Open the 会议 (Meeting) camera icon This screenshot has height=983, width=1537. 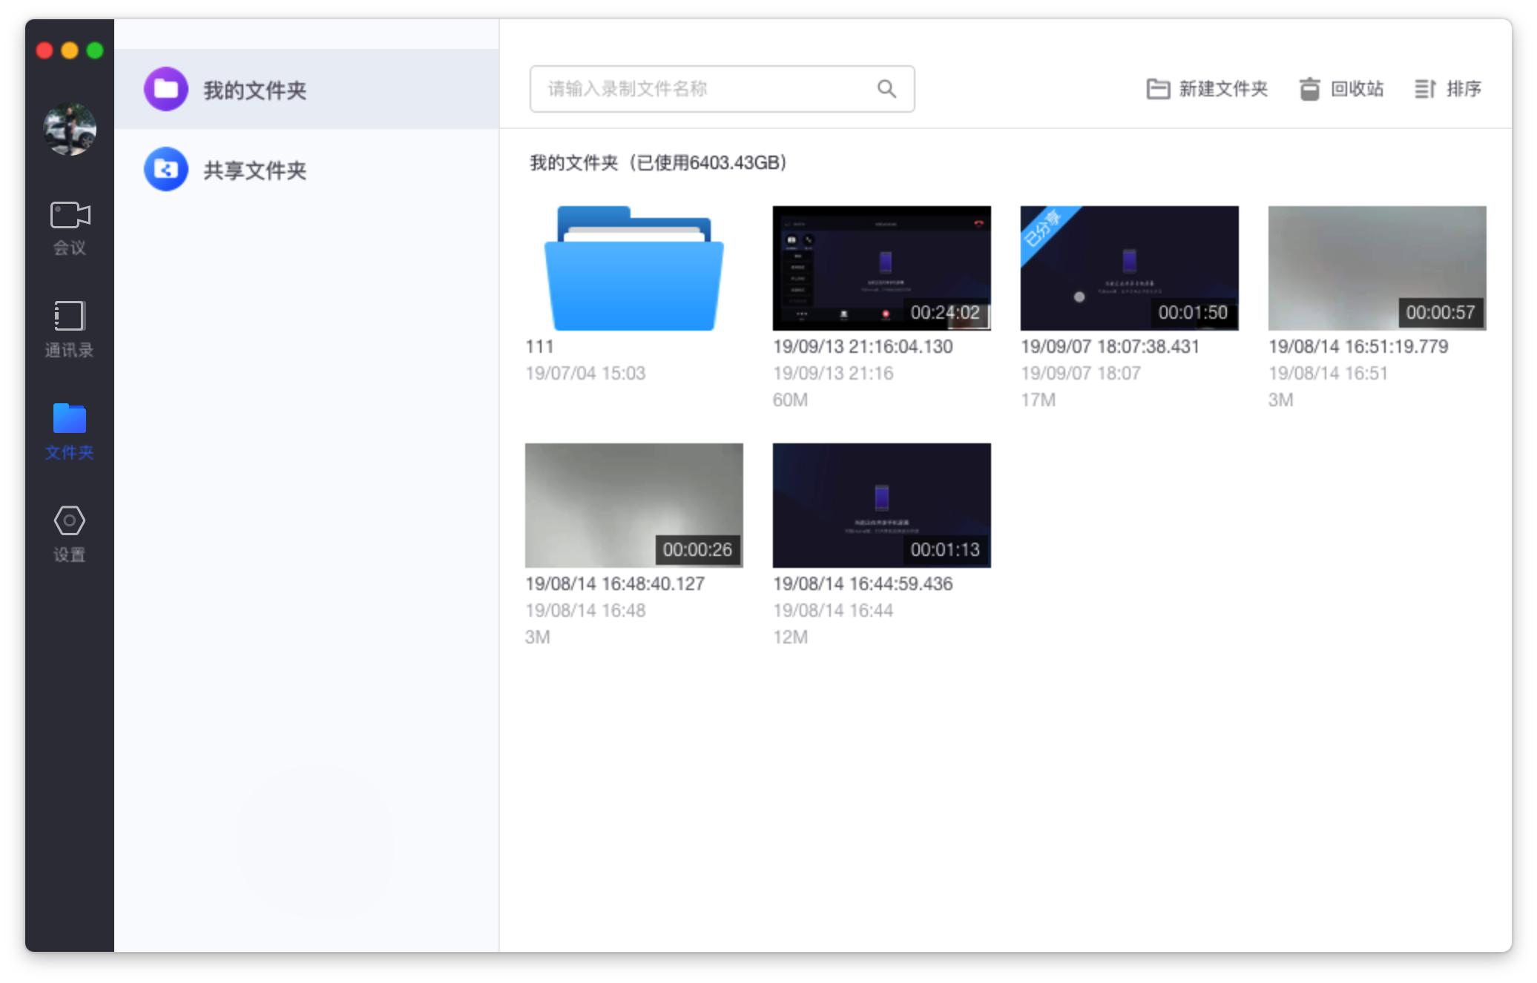[x=70, y=216]
